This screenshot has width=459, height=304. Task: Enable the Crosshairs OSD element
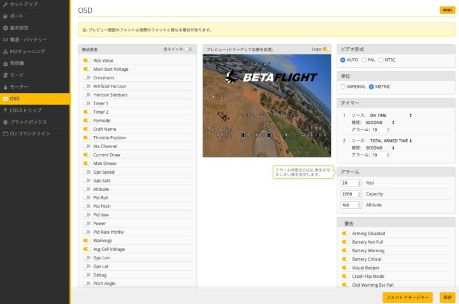tap(87, 77)
